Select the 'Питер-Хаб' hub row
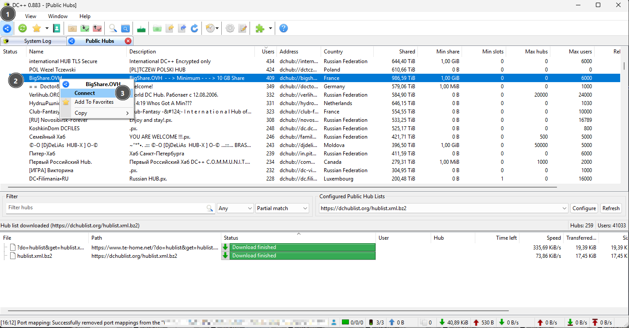This screenshot has height=328, width=629. click(x=311, y=154)
